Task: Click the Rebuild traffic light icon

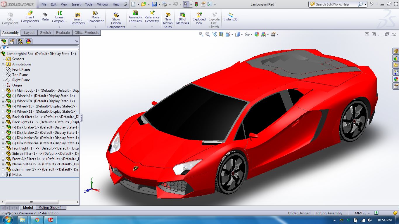Action: (196, 4)
